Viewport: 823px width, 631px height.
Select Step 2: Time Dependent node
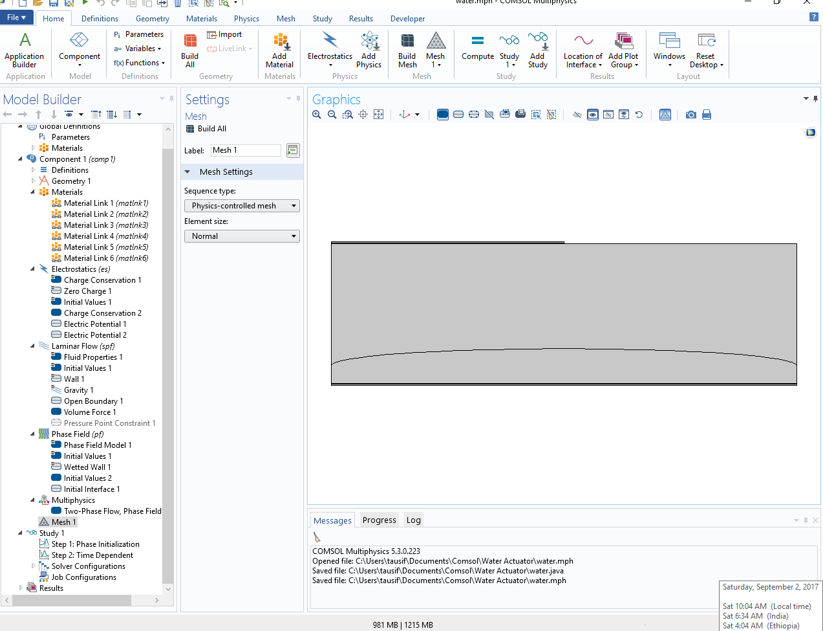click(92, 555)
